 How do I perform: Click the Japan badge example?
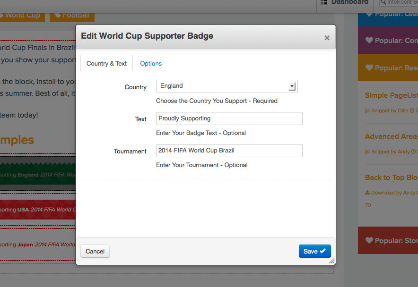[37, 245]
